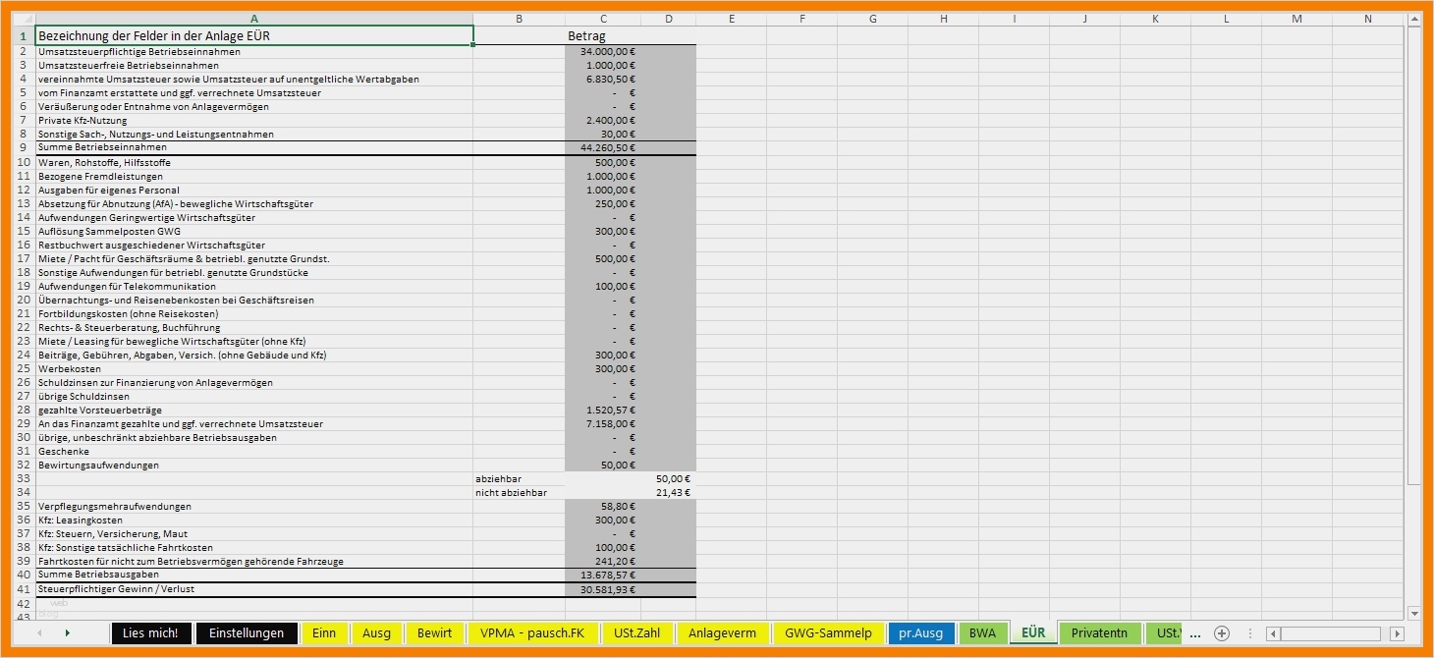Image resolution: width=1434 pixels, height=658 pixels.
Task: Open the VPMA - pausch.FK worksheet
Action: pyautogui.click(x=531, y=633)
